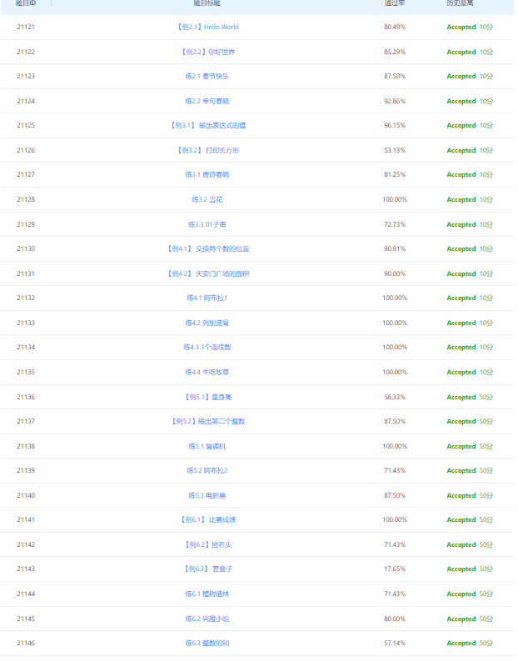Screen dimensions: 518x662
Task: Open problem link 练4.3 3个连续数
Action: tap(207, 347)
